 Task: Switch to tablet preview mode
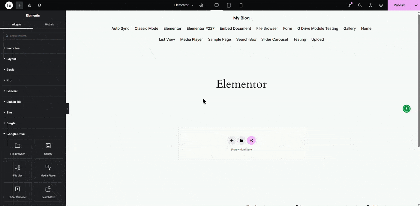tap(229, 5)
